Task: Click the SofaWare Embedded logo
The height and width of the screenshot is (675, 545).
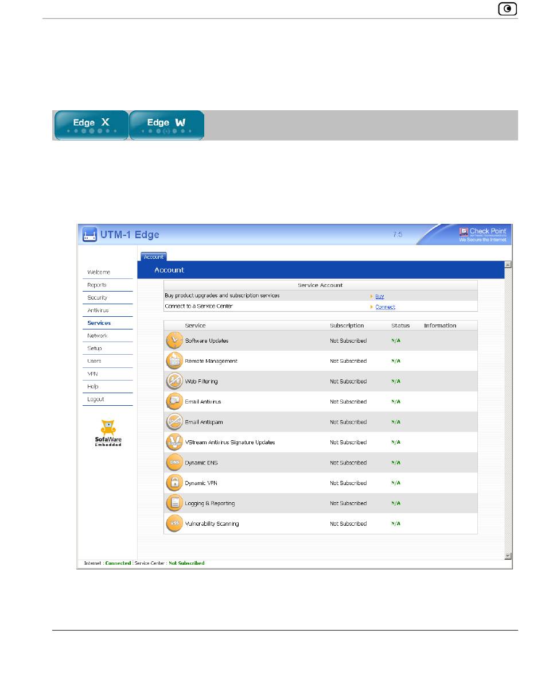Action: tap(108, 433)
